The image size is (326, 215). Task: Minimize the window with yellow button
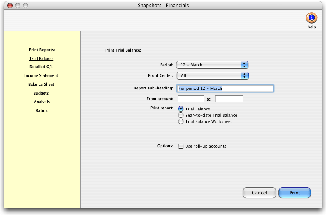click(18, 6)
